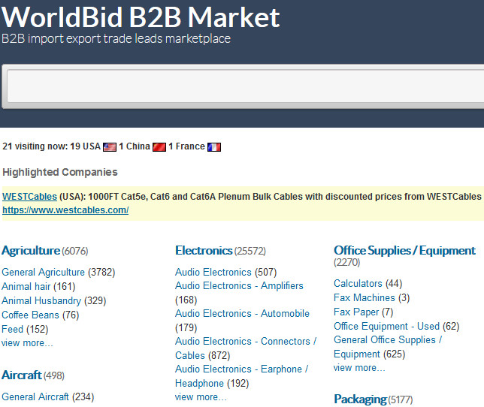
Task: Expand view more under Electronics
Action: pyautogui.click(x=201, y=396)
